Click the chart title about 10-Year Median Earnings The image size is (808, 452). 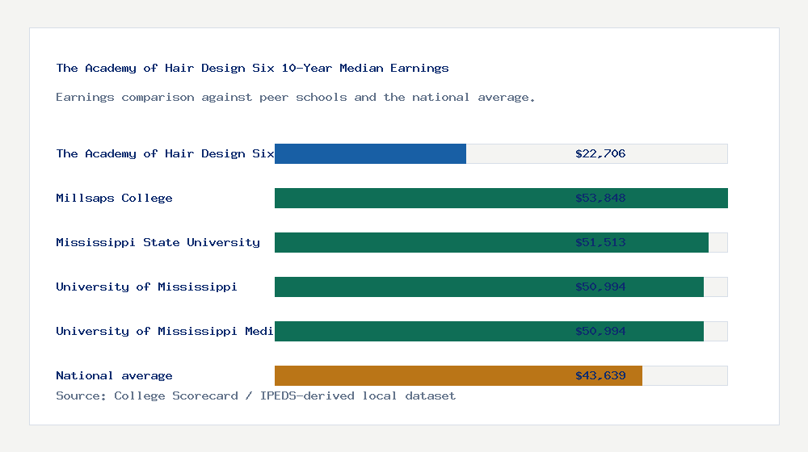pos(252,68)
